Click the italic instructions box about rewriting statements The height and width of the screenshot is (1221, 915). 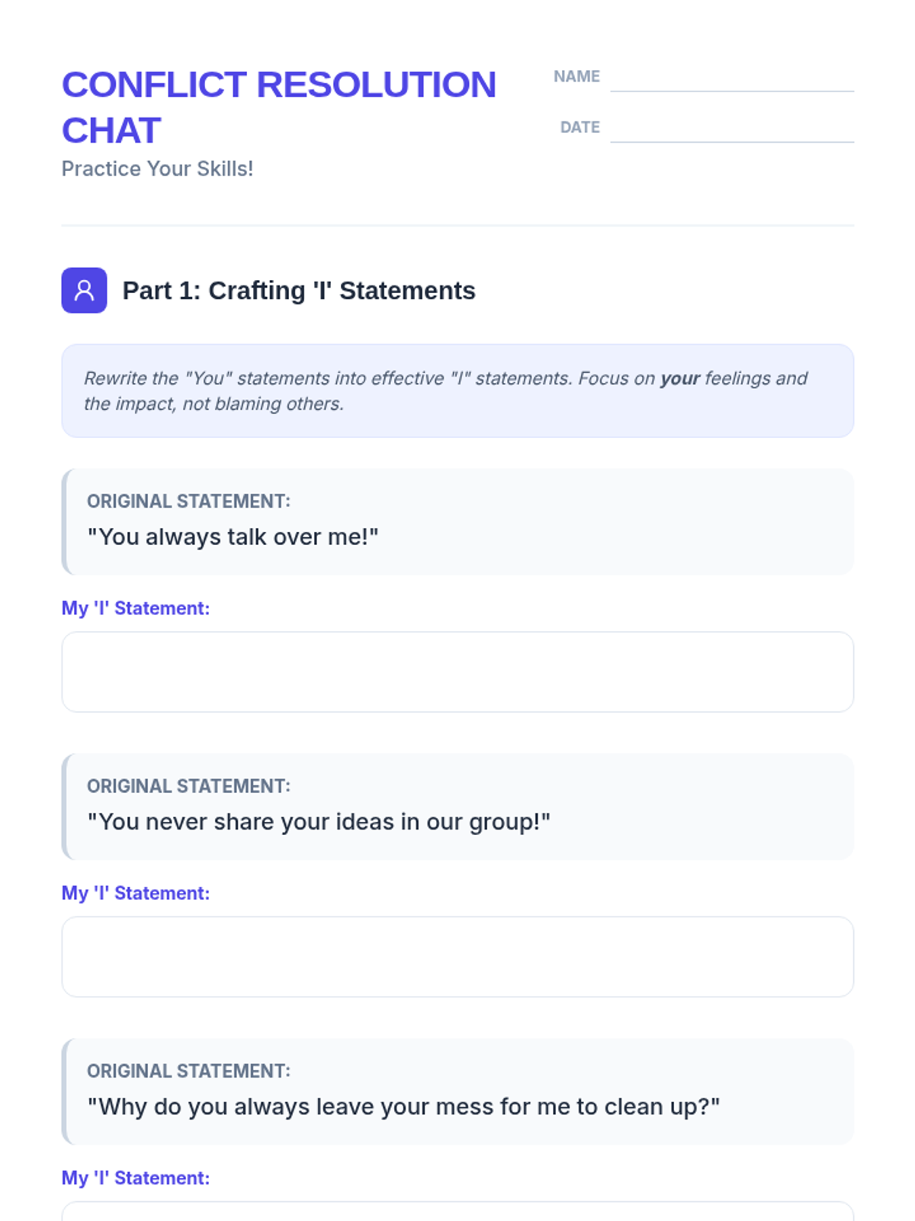(457, 391)
